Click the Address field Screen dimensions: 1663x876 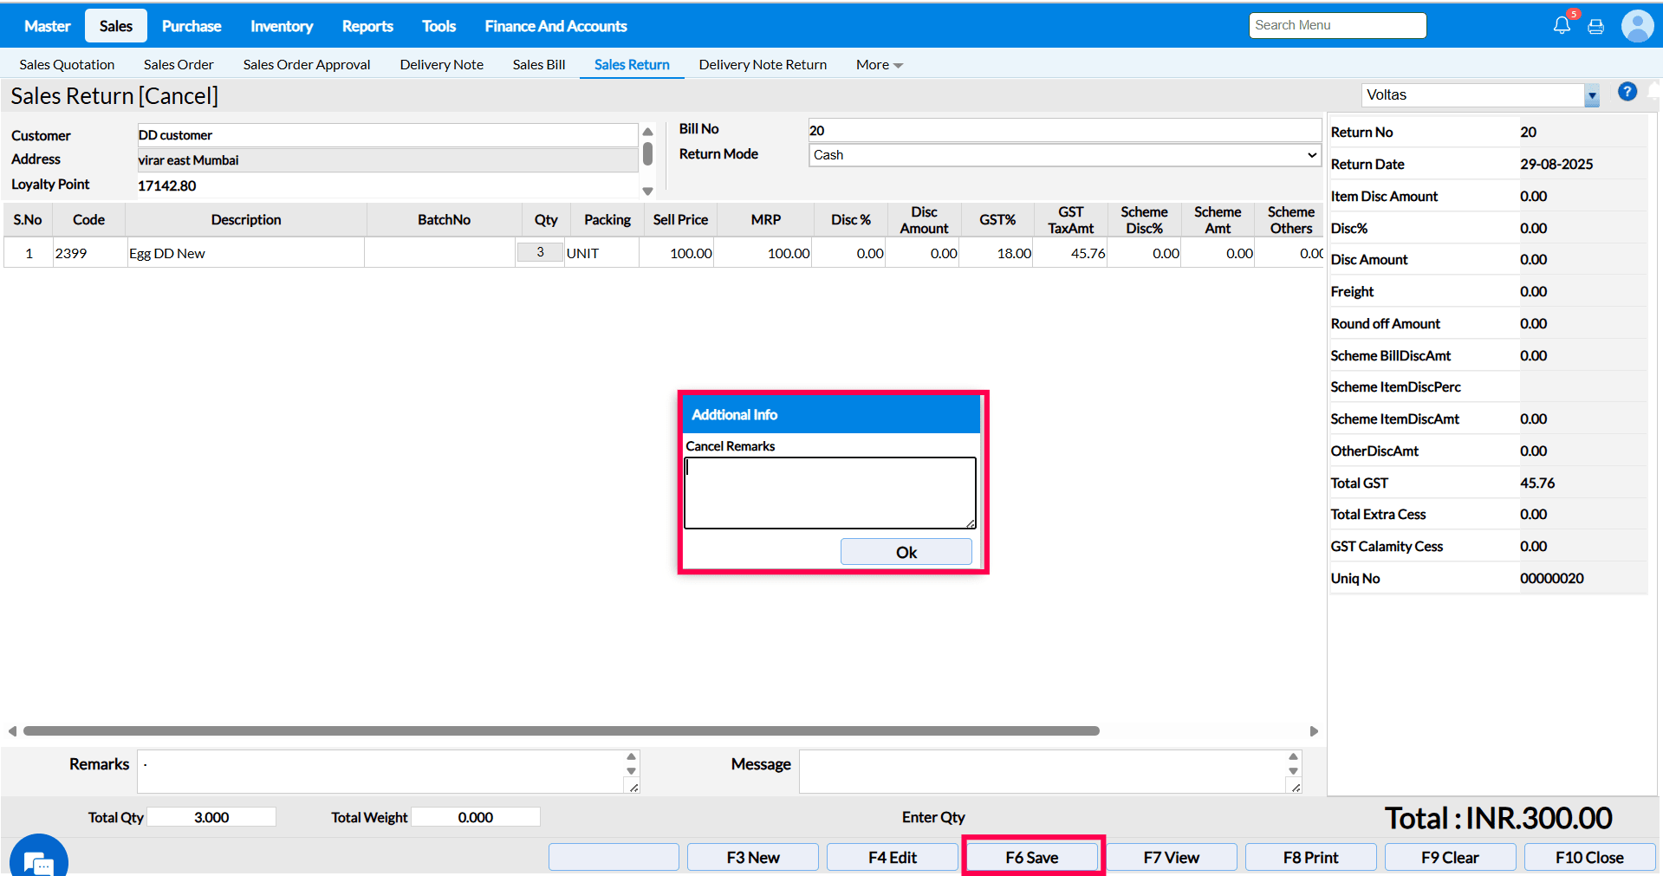[x=387, y=160]
